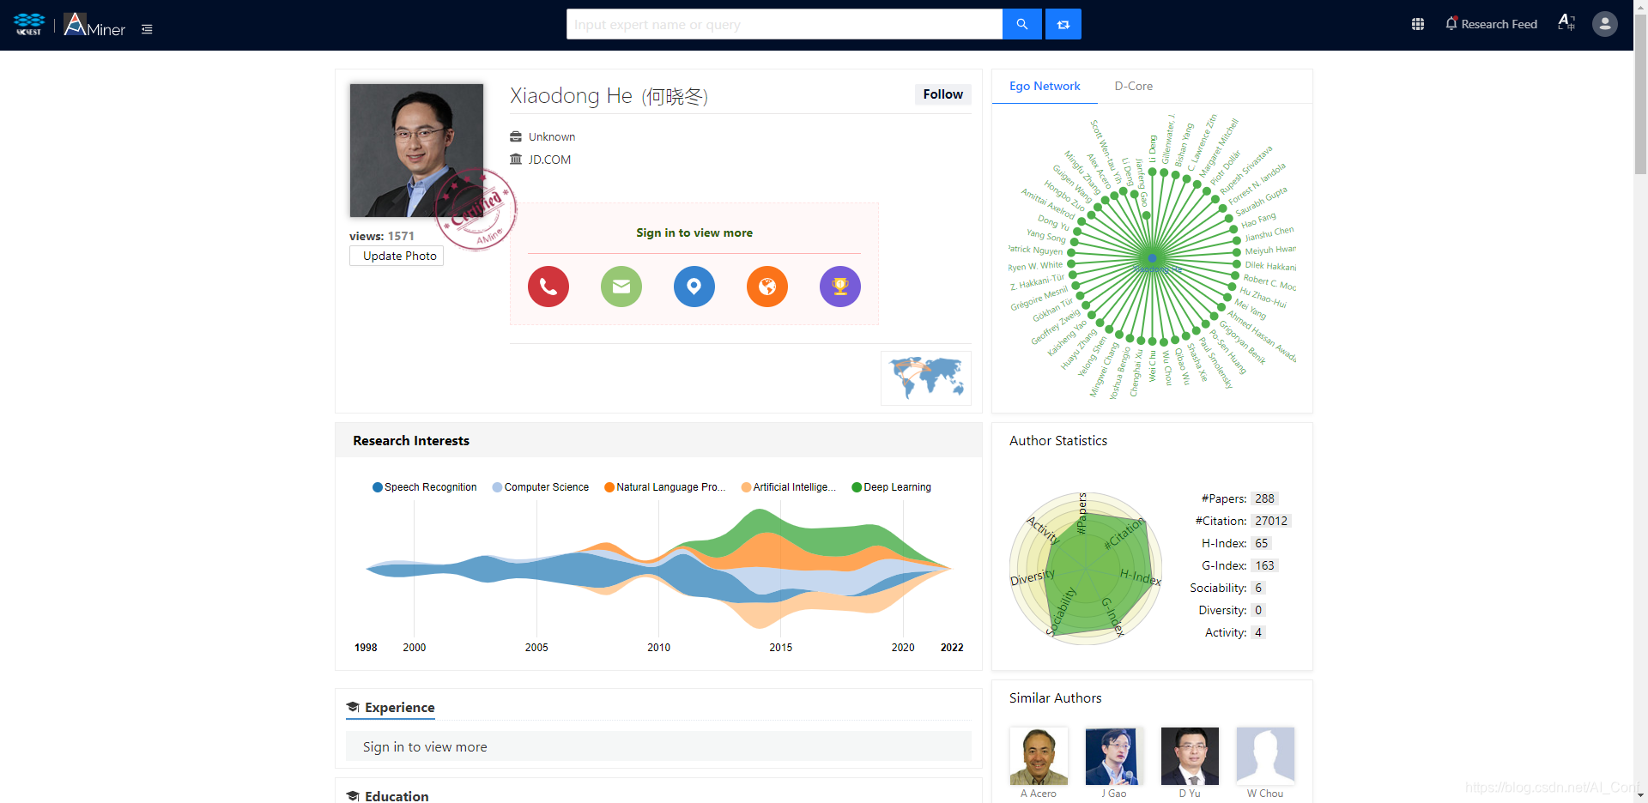Toggle Speech Recognition legend entry
Viewport: 1648px width, 803px height.
pyautogui.click(x=425, y=487)
